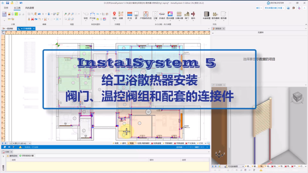Screen dimensions: 308x173
Task: Select the 立管 riser tool
Action: tap(155, 15)
